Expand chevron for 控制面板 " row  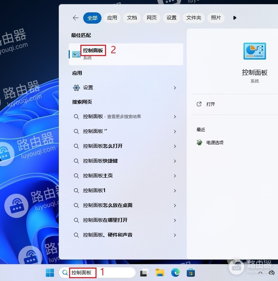pos(175,132)
